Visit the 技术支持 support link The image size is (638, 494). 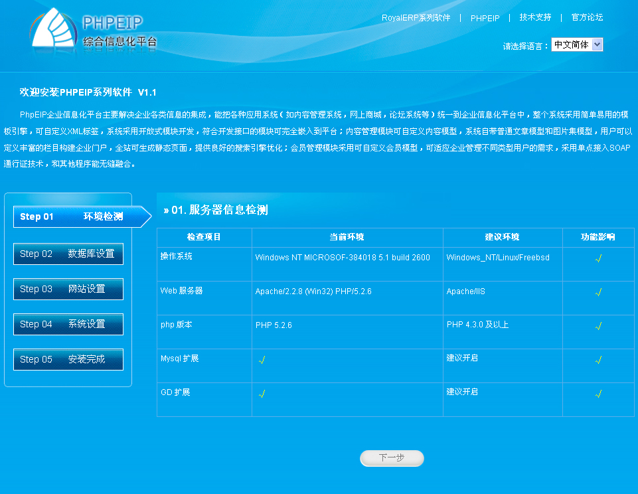[x=535, y=17]
